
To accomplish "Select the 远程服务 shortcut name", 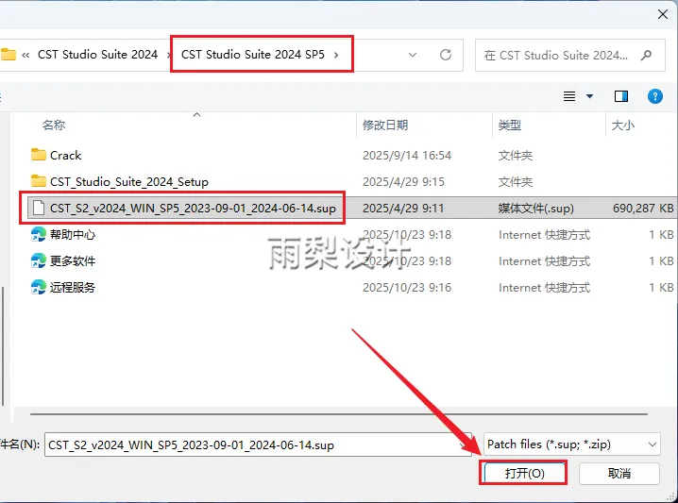I will 73,288.
